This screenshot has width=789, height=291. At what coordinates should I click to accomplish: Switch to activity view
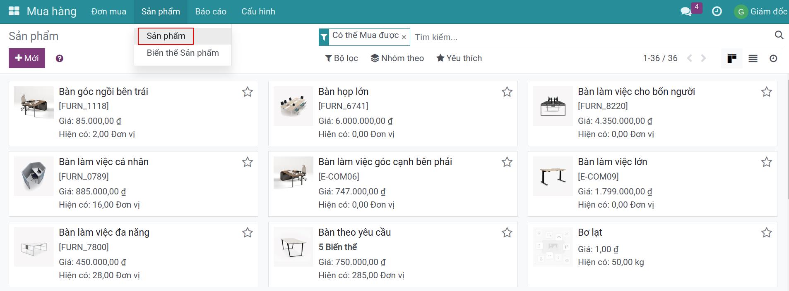pos(773,59)
